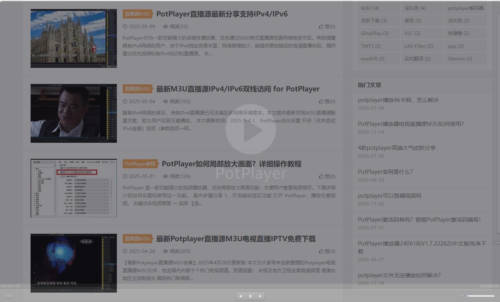Open hot article "PotPlayer播放器240618中文版纯净下载"

coord(422,247)
